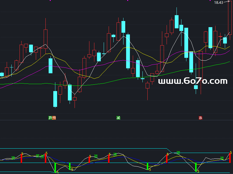Click the green 跌 signal tag
233x174 pixels.
pos(50,118)
